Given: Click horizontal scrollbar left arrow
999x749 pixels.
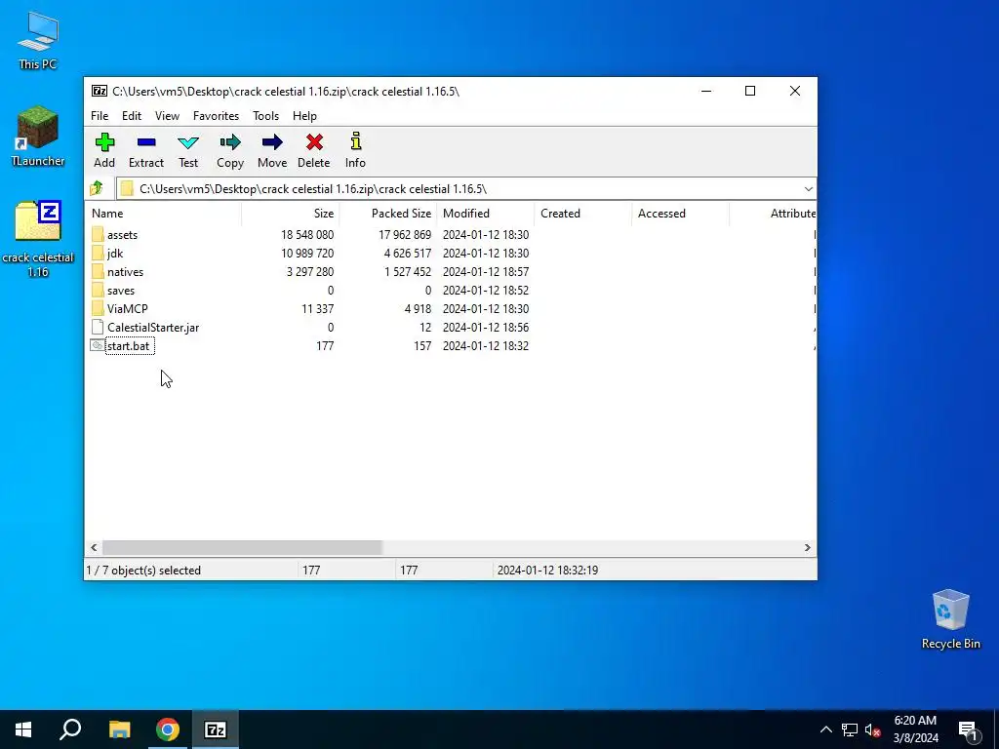Looking at the screenshot, I should click(94, 547).
